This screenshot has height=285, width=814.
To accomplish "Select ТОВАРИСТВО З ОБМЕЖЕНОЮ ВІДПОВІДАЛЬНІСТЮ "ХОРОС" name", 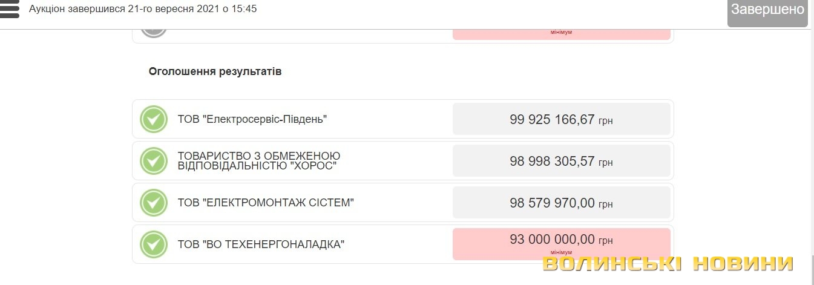I will pyautogui.click(x=259, y=161).
